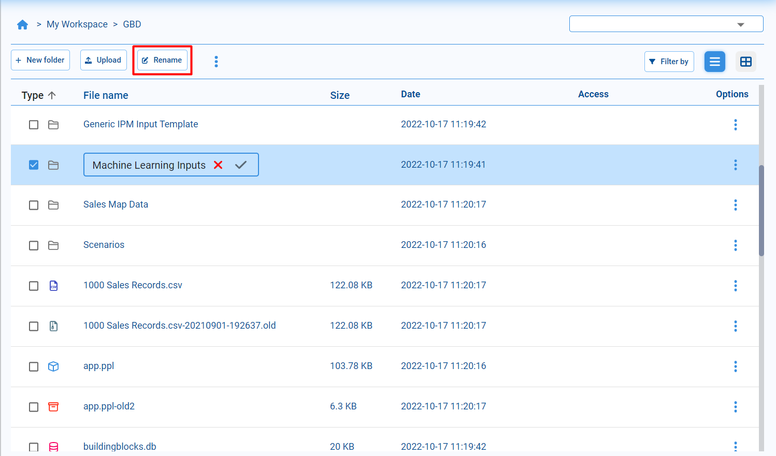The width and height of the screenshot is (776, 456).
Task: Click the red archive icon beside app.ppl-old2
Action: click(x=53, y=407)
